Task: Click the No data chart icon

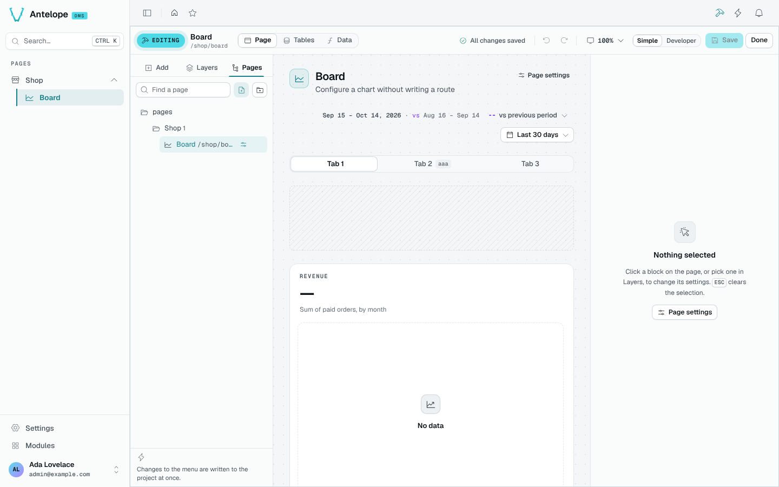Action: (431, 404)
